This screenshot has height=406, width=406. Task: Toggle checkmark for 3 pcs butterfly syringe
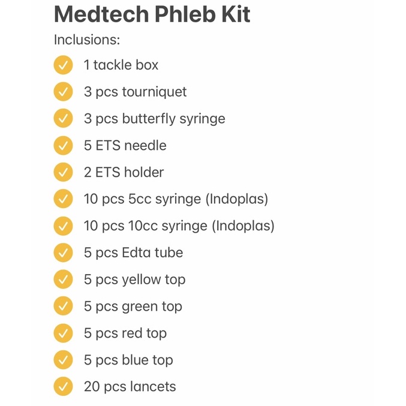point(63,118)
